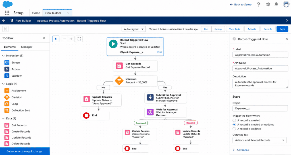Collapse the Logic (4) section

click(3, 84)
